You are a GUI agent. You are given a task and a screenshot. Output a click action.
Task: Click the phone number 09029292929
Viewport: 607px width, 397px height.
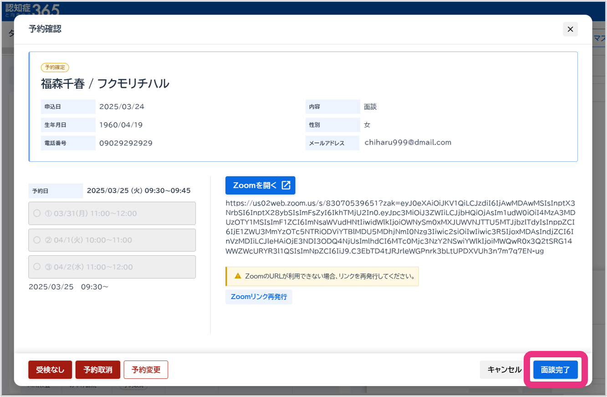[126, 143]
